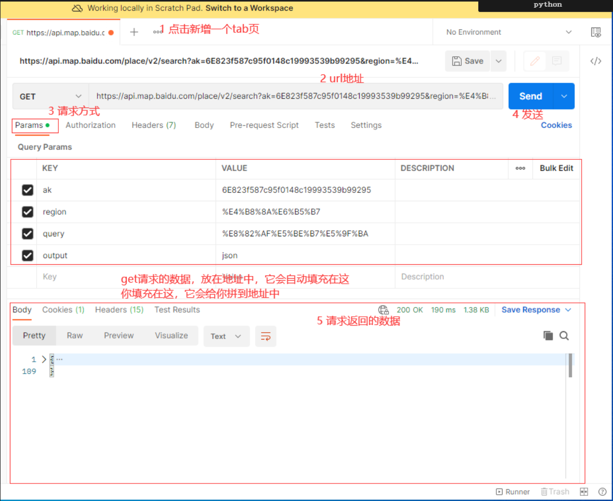Click the 200 OK status text
Viewport: 613px width, 501px height.
pyautogui.click(x=410, y=310)
